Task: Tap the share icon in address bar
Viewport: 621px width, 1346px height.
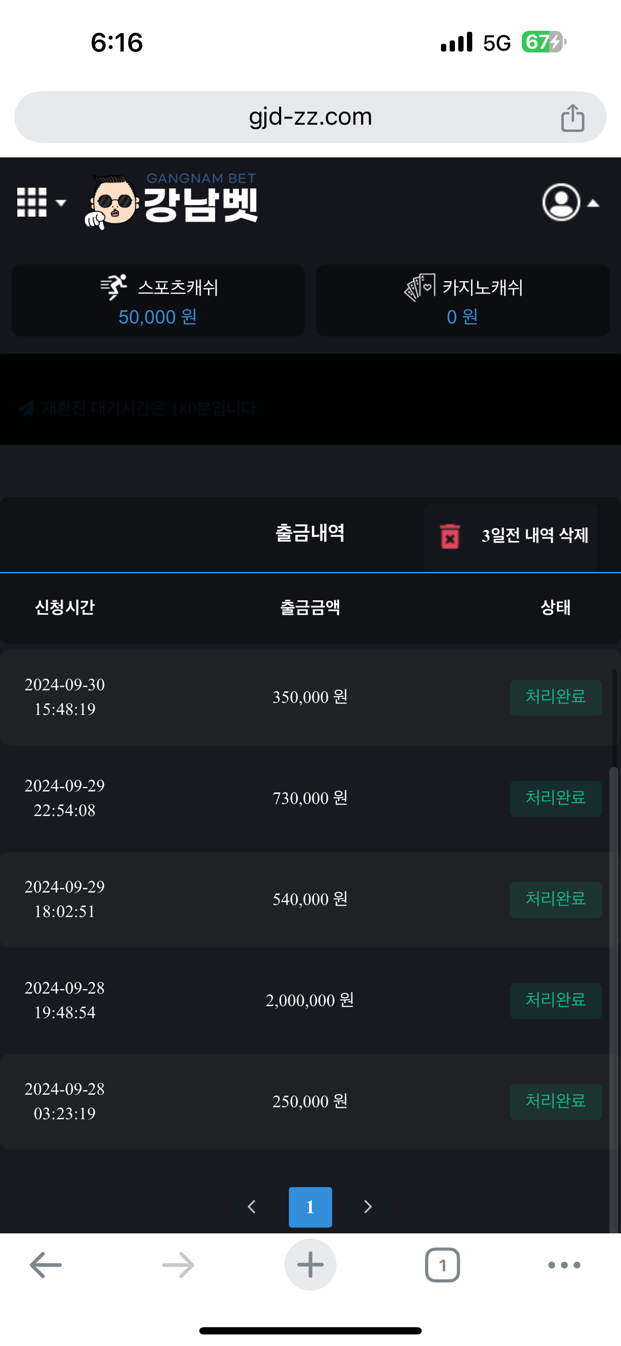Action: 572,117
